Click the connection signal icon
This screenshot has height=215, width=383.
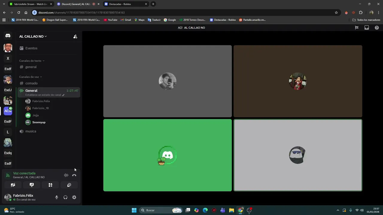[x=8, y=175]
